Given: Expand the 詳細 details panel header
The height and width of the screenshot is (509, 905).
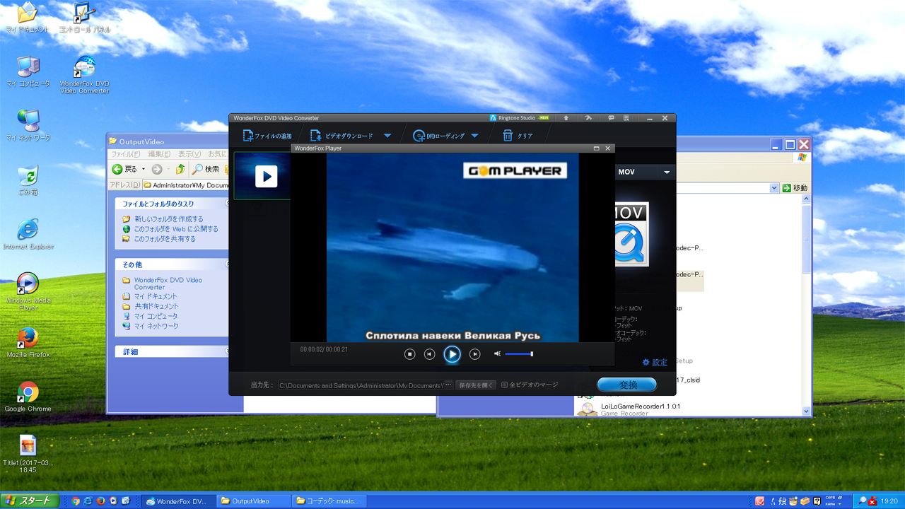Looking at the screenshot, I should click(x=173, y=351).
